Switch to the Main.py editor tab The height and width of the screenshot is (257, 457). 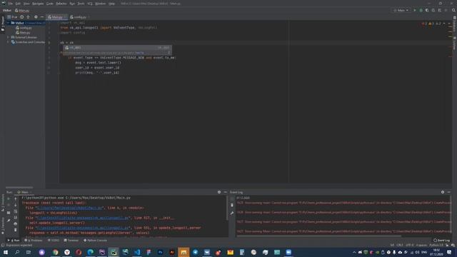(57, 17)
